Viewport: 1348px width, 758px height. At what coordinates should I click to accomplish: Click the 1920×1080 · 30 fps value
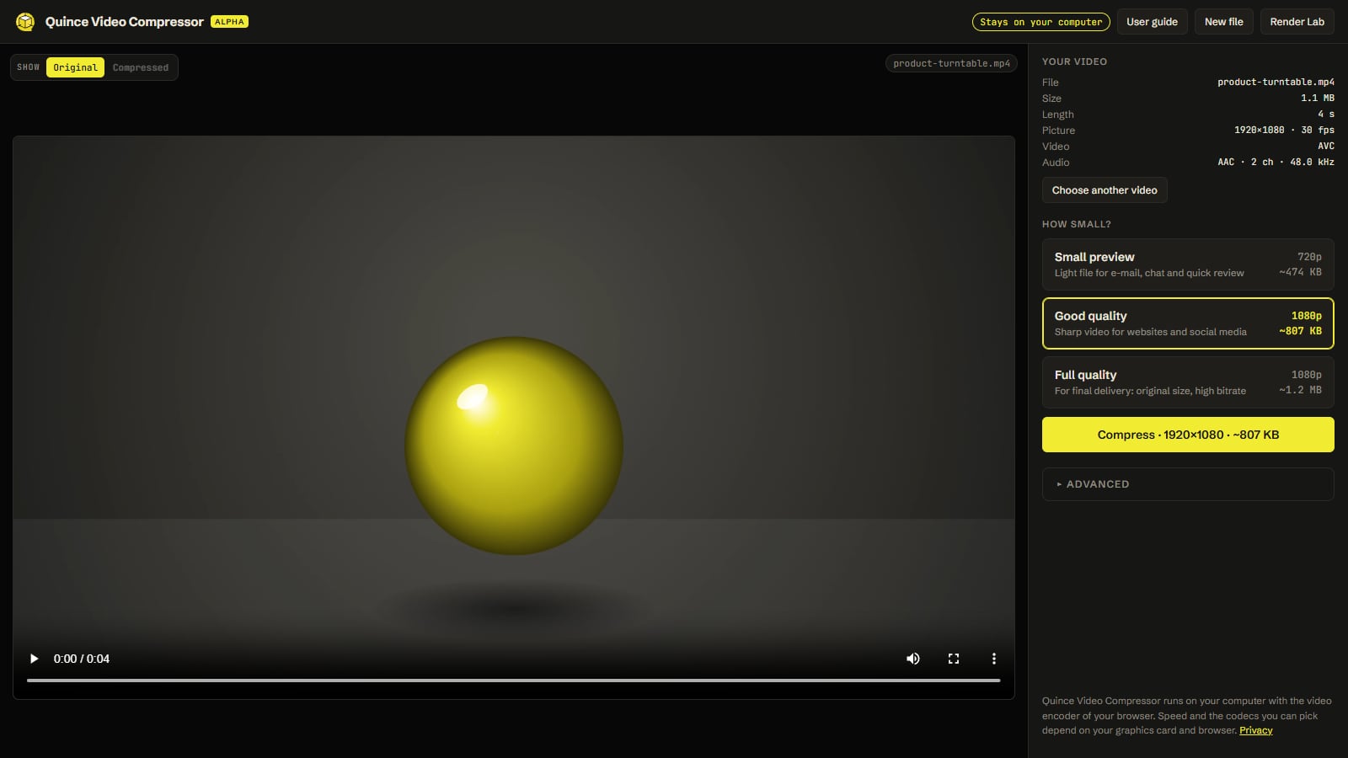click(1284, 130)
